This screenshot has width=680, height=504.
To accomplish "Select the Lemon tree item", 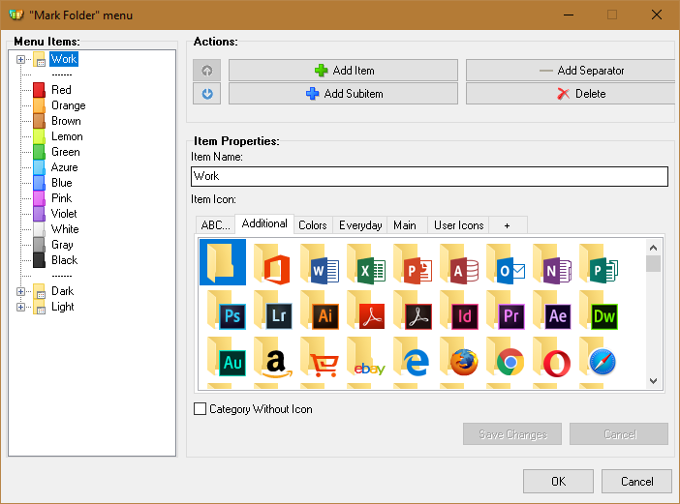I will pyautogui.click(x=67, y=136).
